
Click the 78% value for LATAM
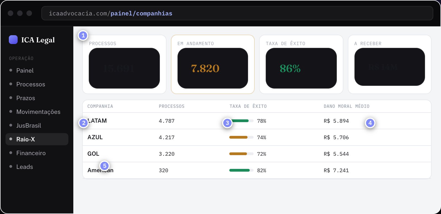click(262, 121)
